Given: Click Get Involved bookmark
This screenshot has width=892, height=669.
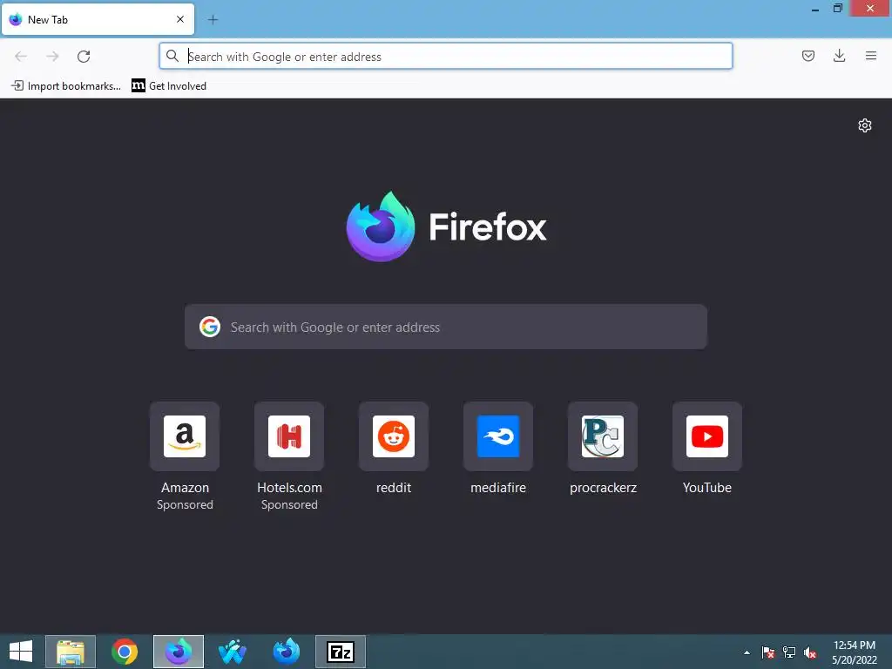Looking at the screenshot, I should pos(169,86).
